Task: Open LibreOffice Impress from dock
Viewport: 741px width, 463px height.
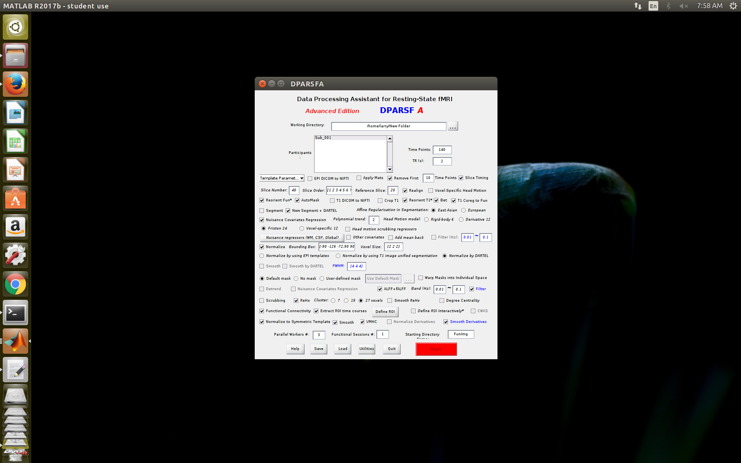Action: coord(15,170)
